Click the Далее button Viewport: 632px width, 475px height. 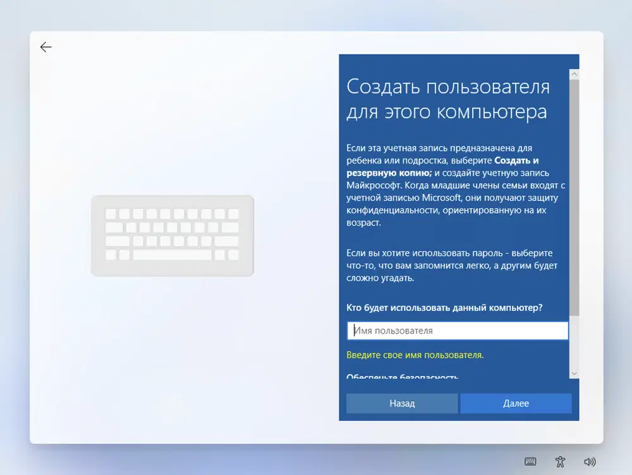(516, 403)
